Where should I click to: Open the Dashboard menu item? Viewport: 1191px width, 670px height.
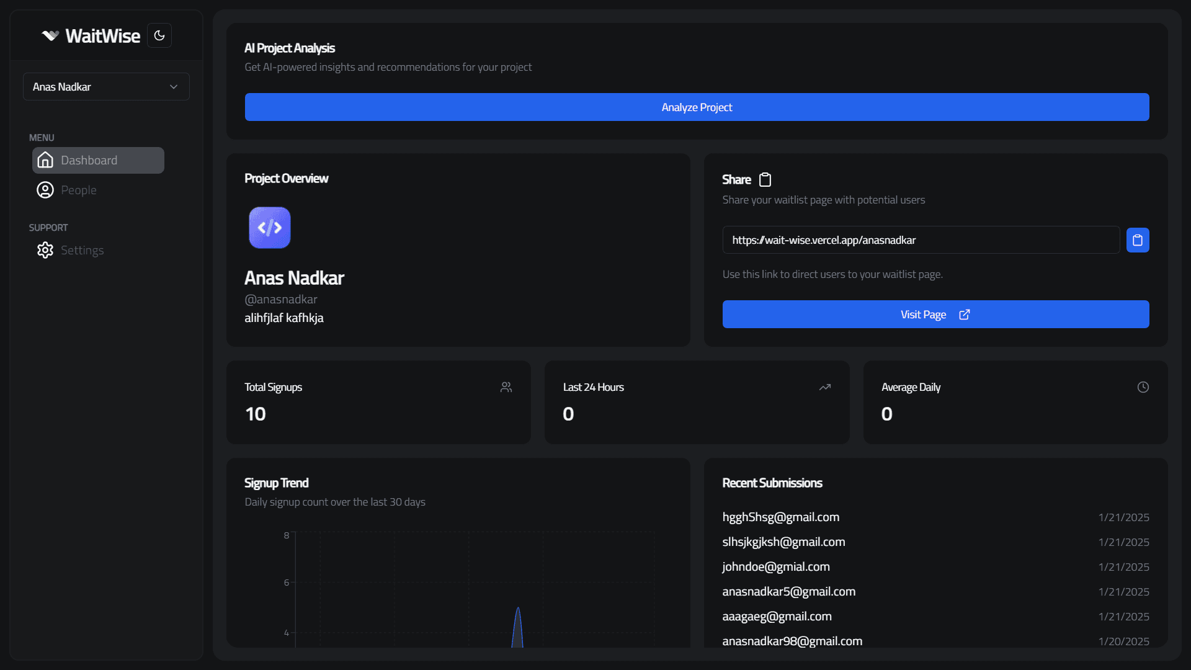pos(98,160)
